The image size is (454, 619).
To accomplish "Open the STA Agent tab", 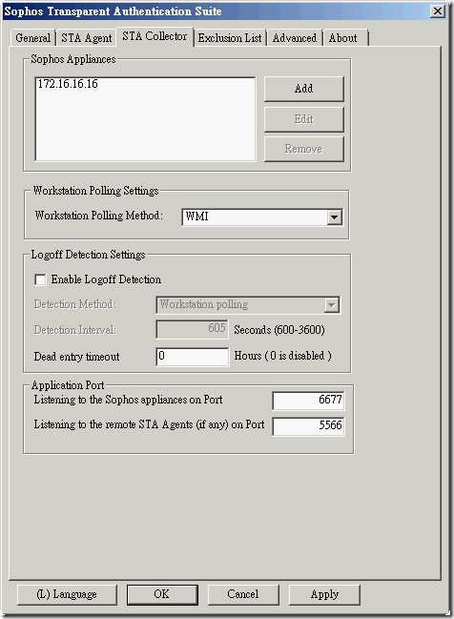I will (87, 38).
